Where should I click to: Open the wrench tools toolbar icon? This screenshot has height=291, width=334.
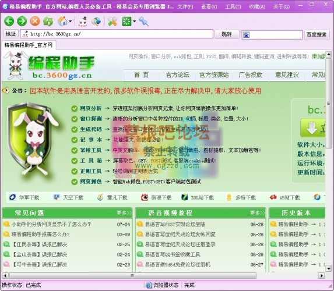point(112,22)
